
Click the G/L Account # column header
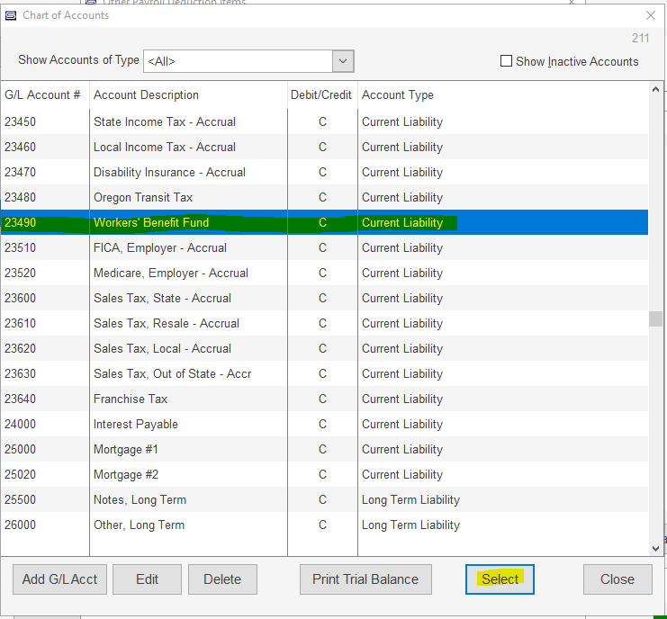[43, 94]
